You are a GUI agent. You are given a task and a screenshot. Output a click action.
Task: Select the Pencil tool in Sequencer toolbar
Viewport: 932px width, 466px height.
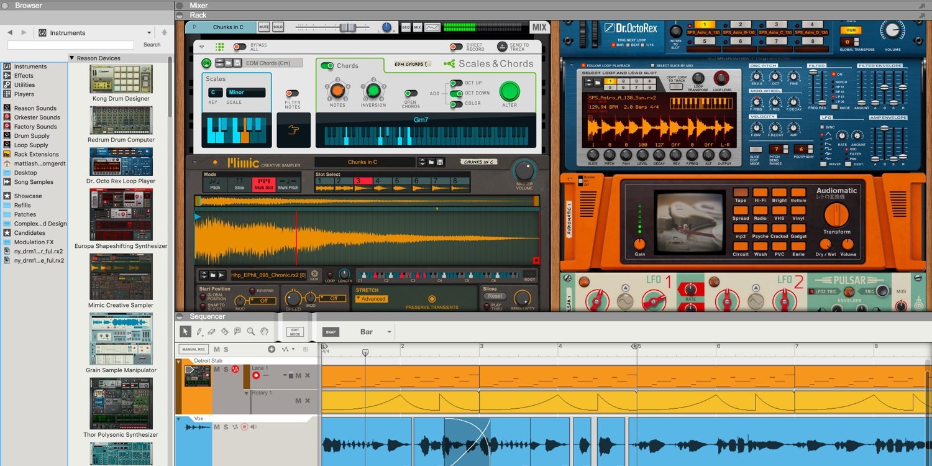point(199,332)
